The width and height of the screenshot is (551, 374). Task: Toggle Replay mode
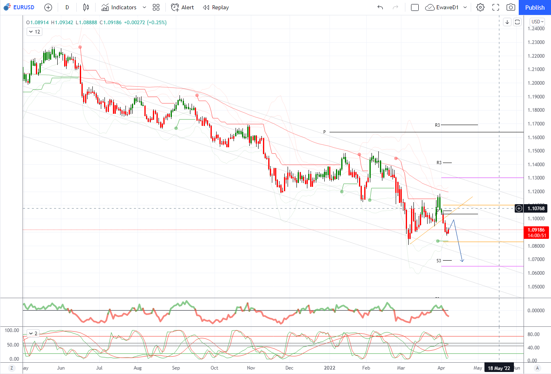(216, 7)
